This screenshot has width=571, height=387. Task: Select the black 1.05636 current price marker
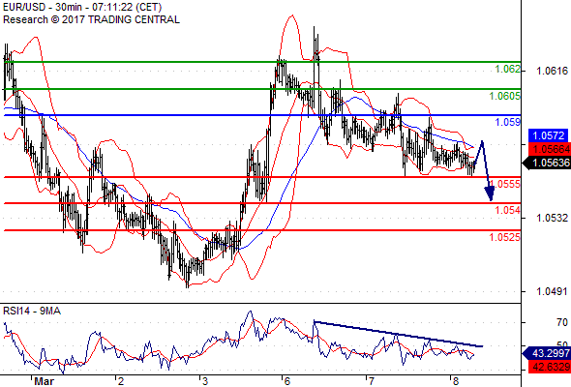[547, 163]
